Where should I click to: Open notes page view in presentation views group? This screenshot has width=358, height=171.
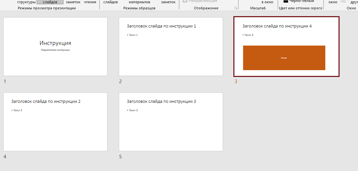(x=73, y=2)
